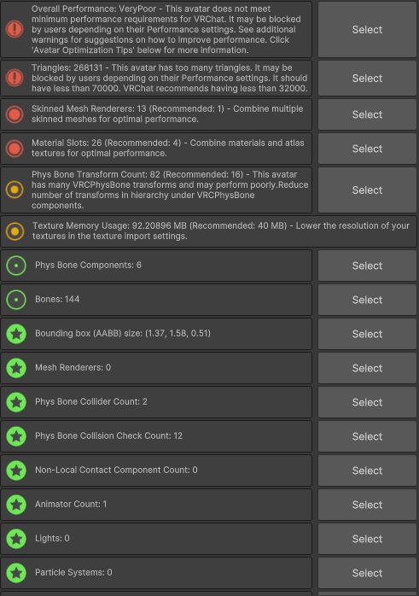The image size is (419, 596).
Task: Select the Phys Bone Collider Count items
Action: (367, 402)
